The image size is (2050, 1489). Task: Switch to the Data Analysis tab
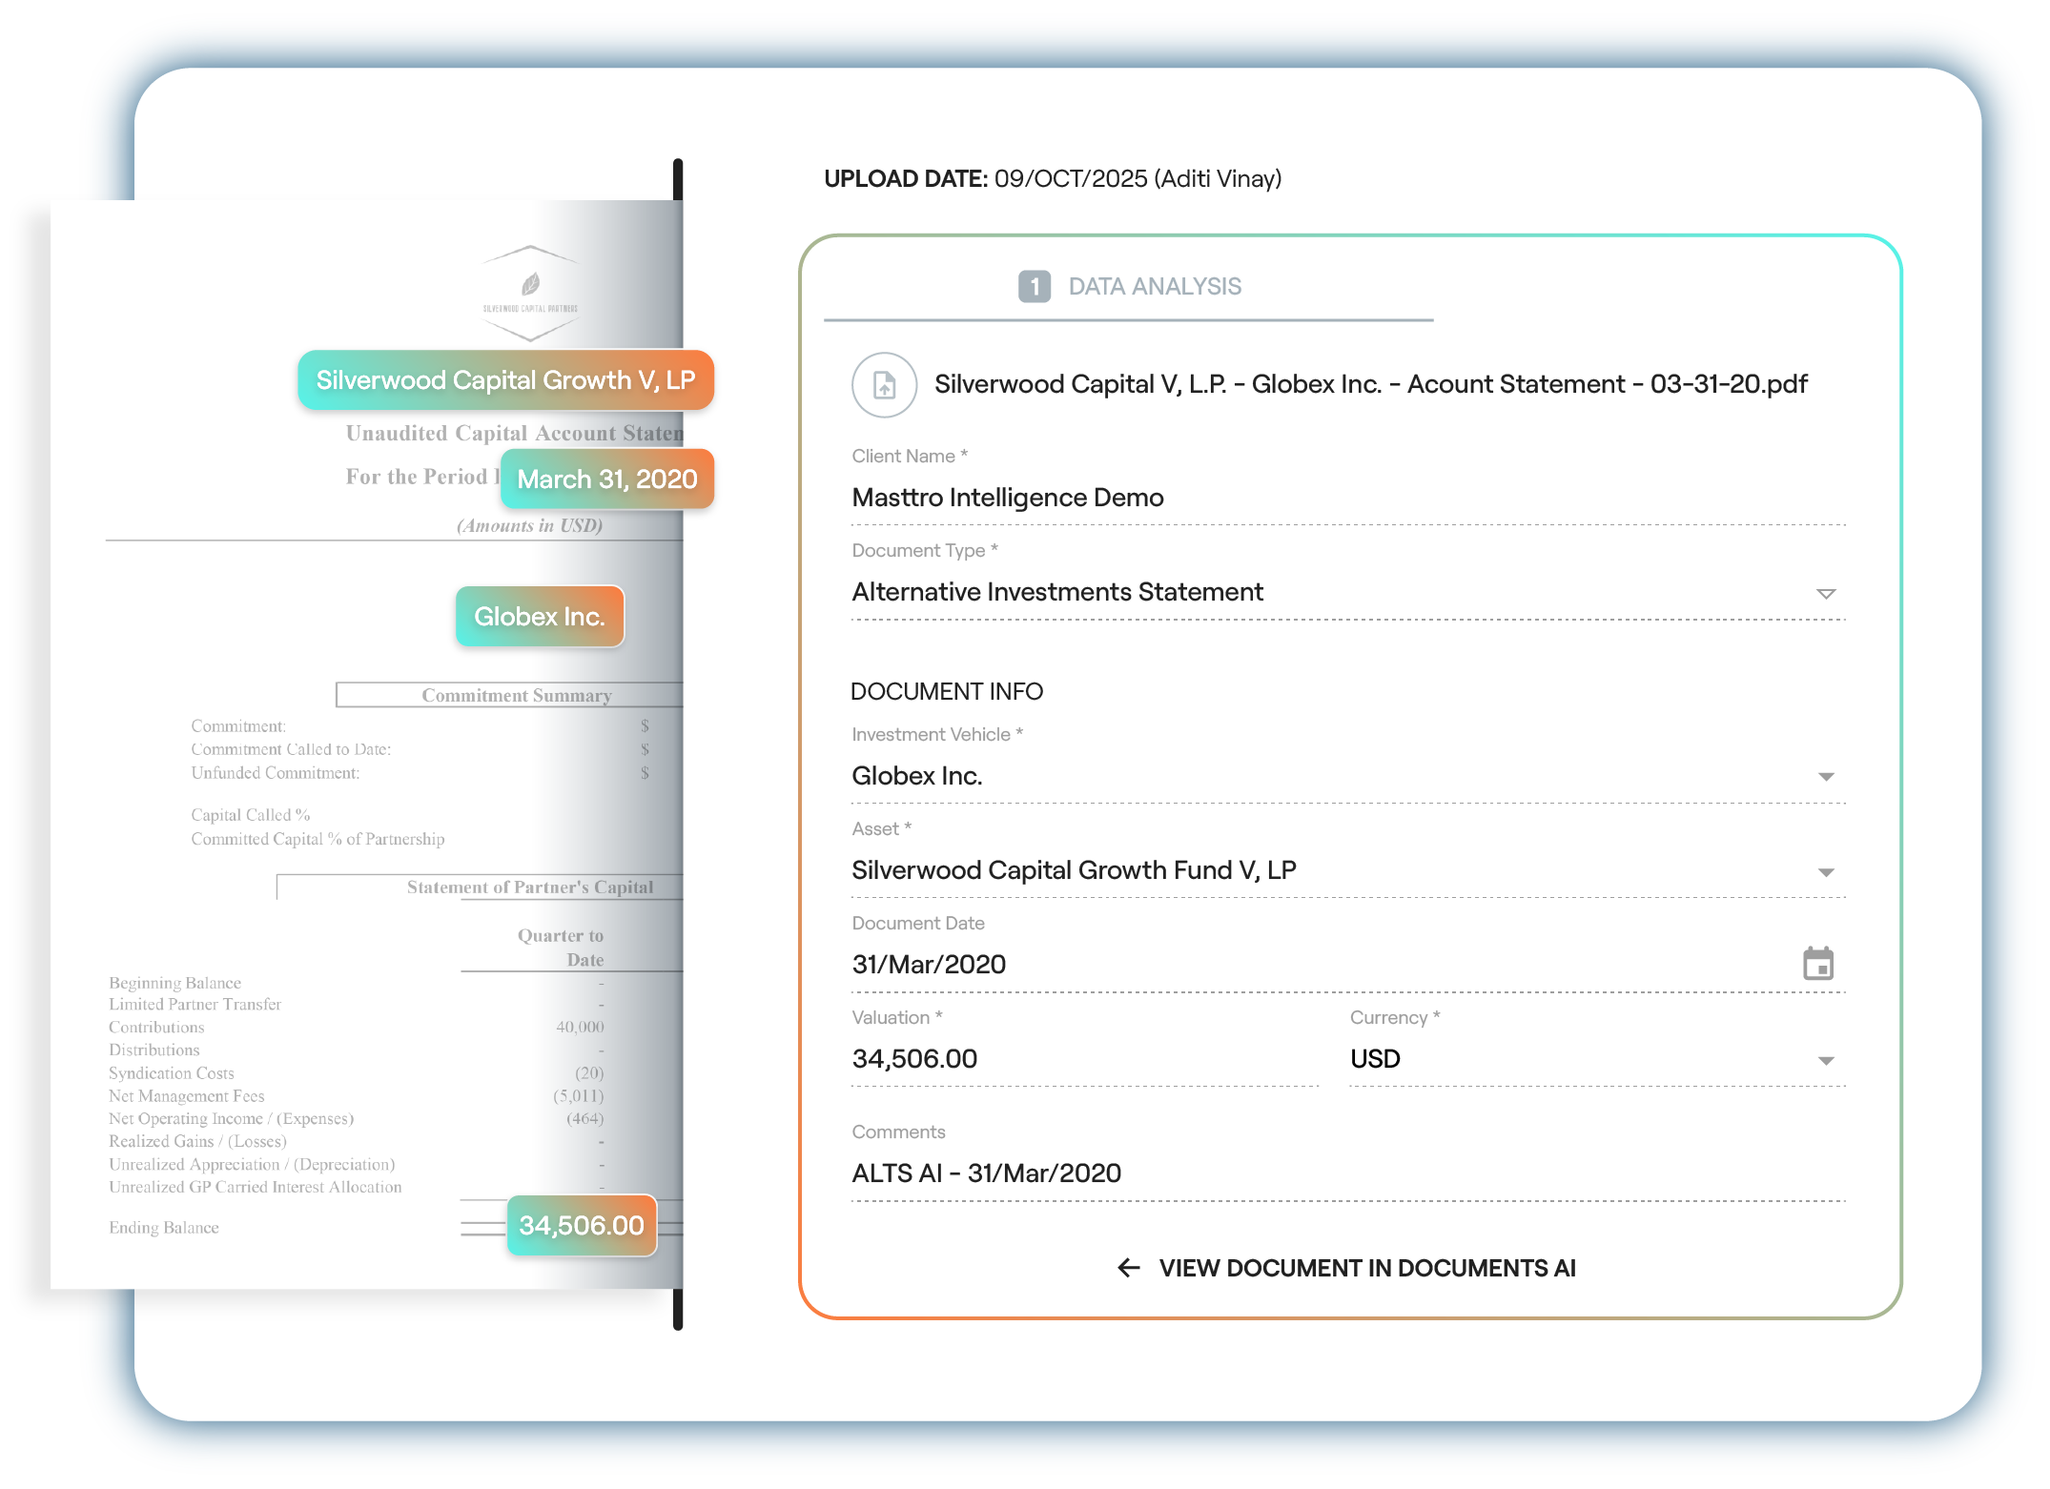click(x=1154, y=286)
